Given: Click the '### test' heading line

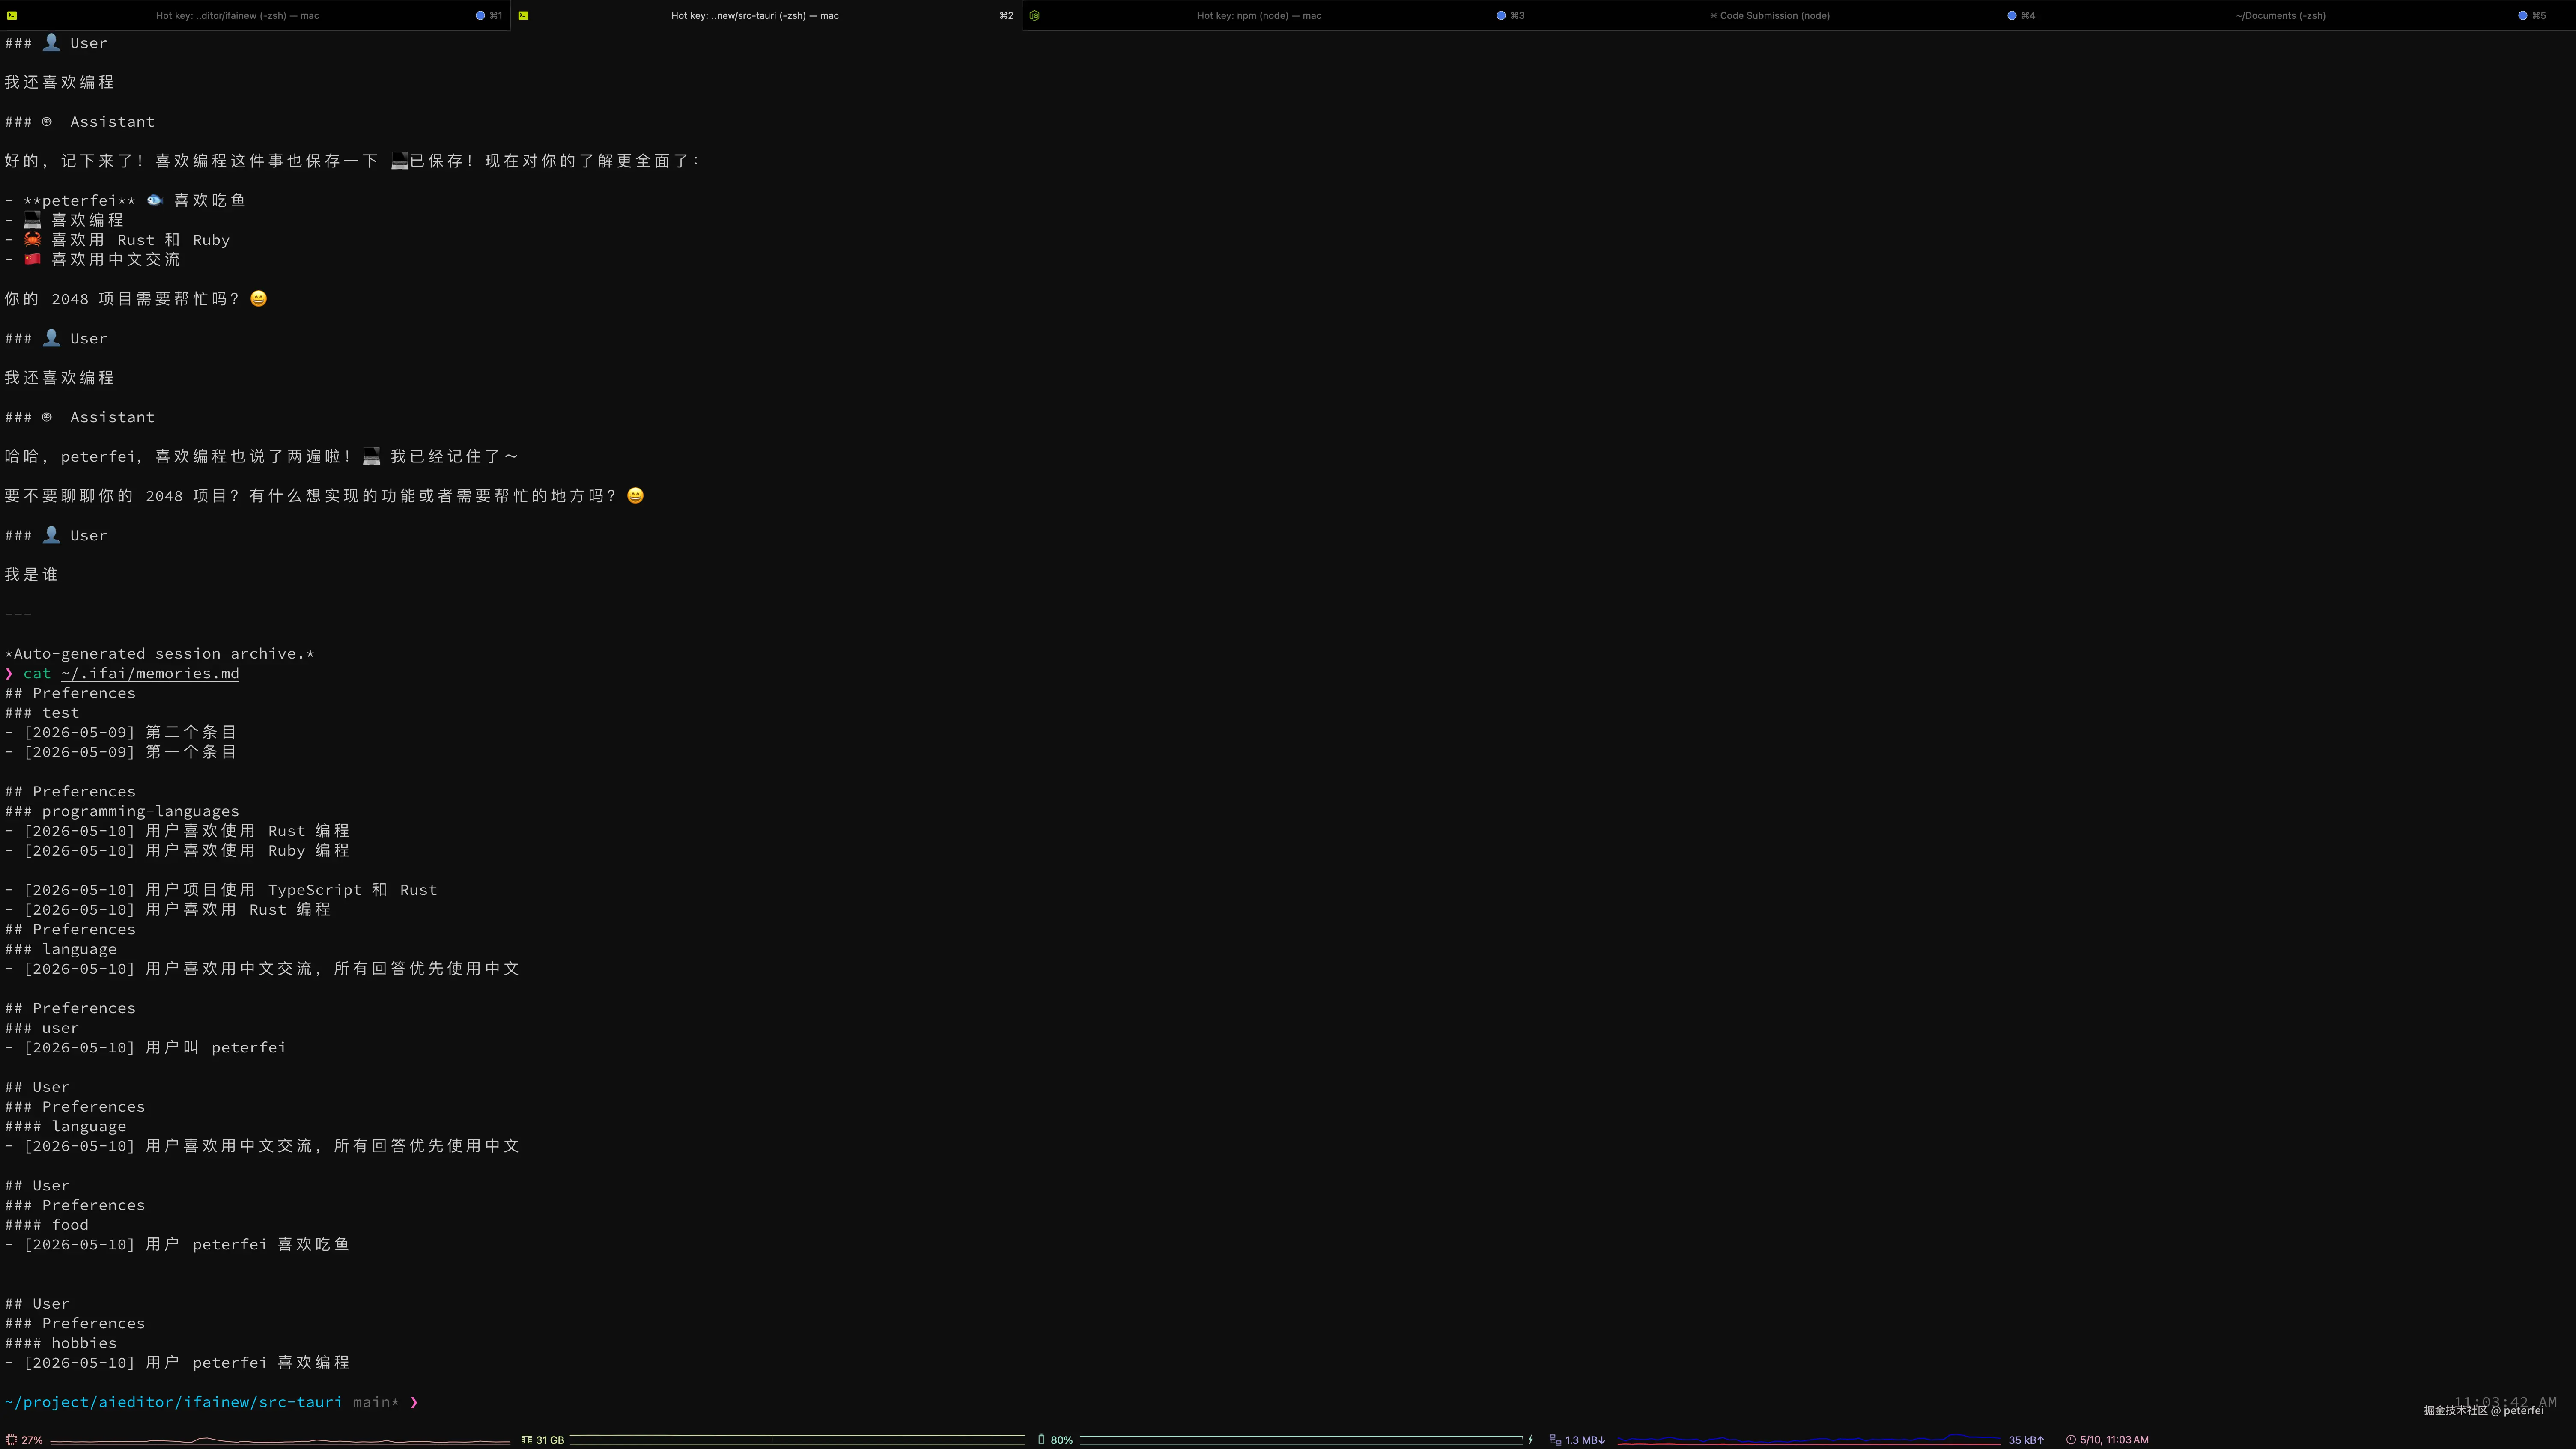Looking at the screenshot, I should [42, 713].
